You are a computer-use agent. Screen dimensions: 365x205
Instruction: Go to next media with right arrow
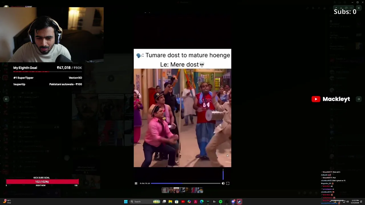tap(359, 99)
